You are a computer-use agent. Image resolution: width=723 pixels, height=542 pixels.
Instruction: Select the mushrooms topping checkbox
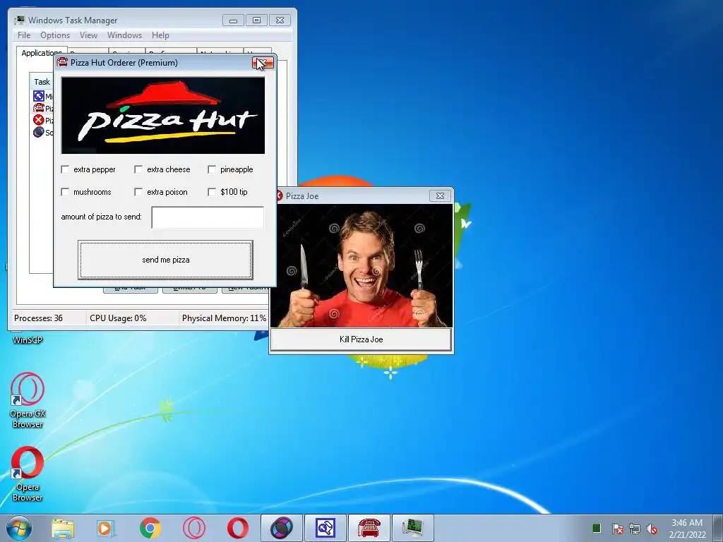click(65, 192)
